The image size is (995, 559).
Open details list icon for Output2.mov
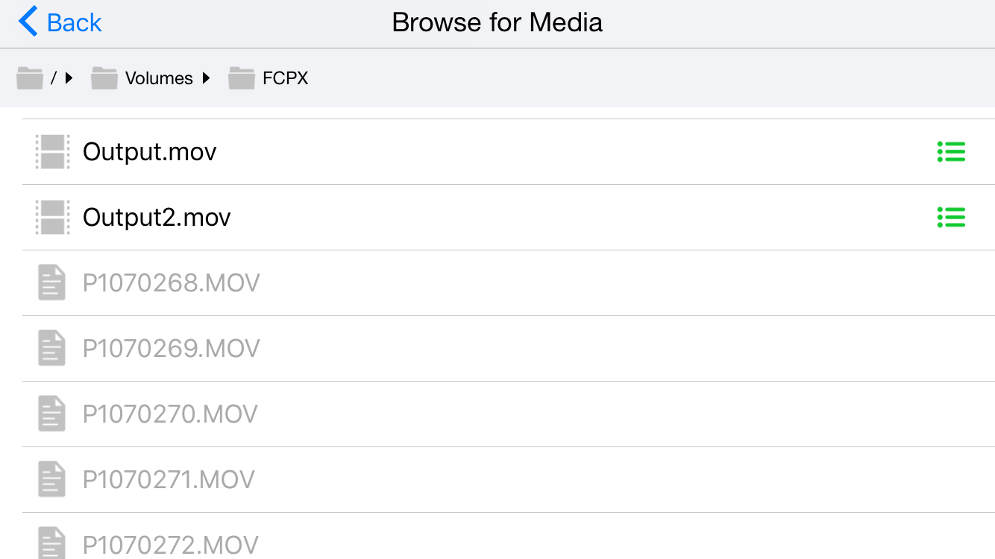[x=951, y=218]
